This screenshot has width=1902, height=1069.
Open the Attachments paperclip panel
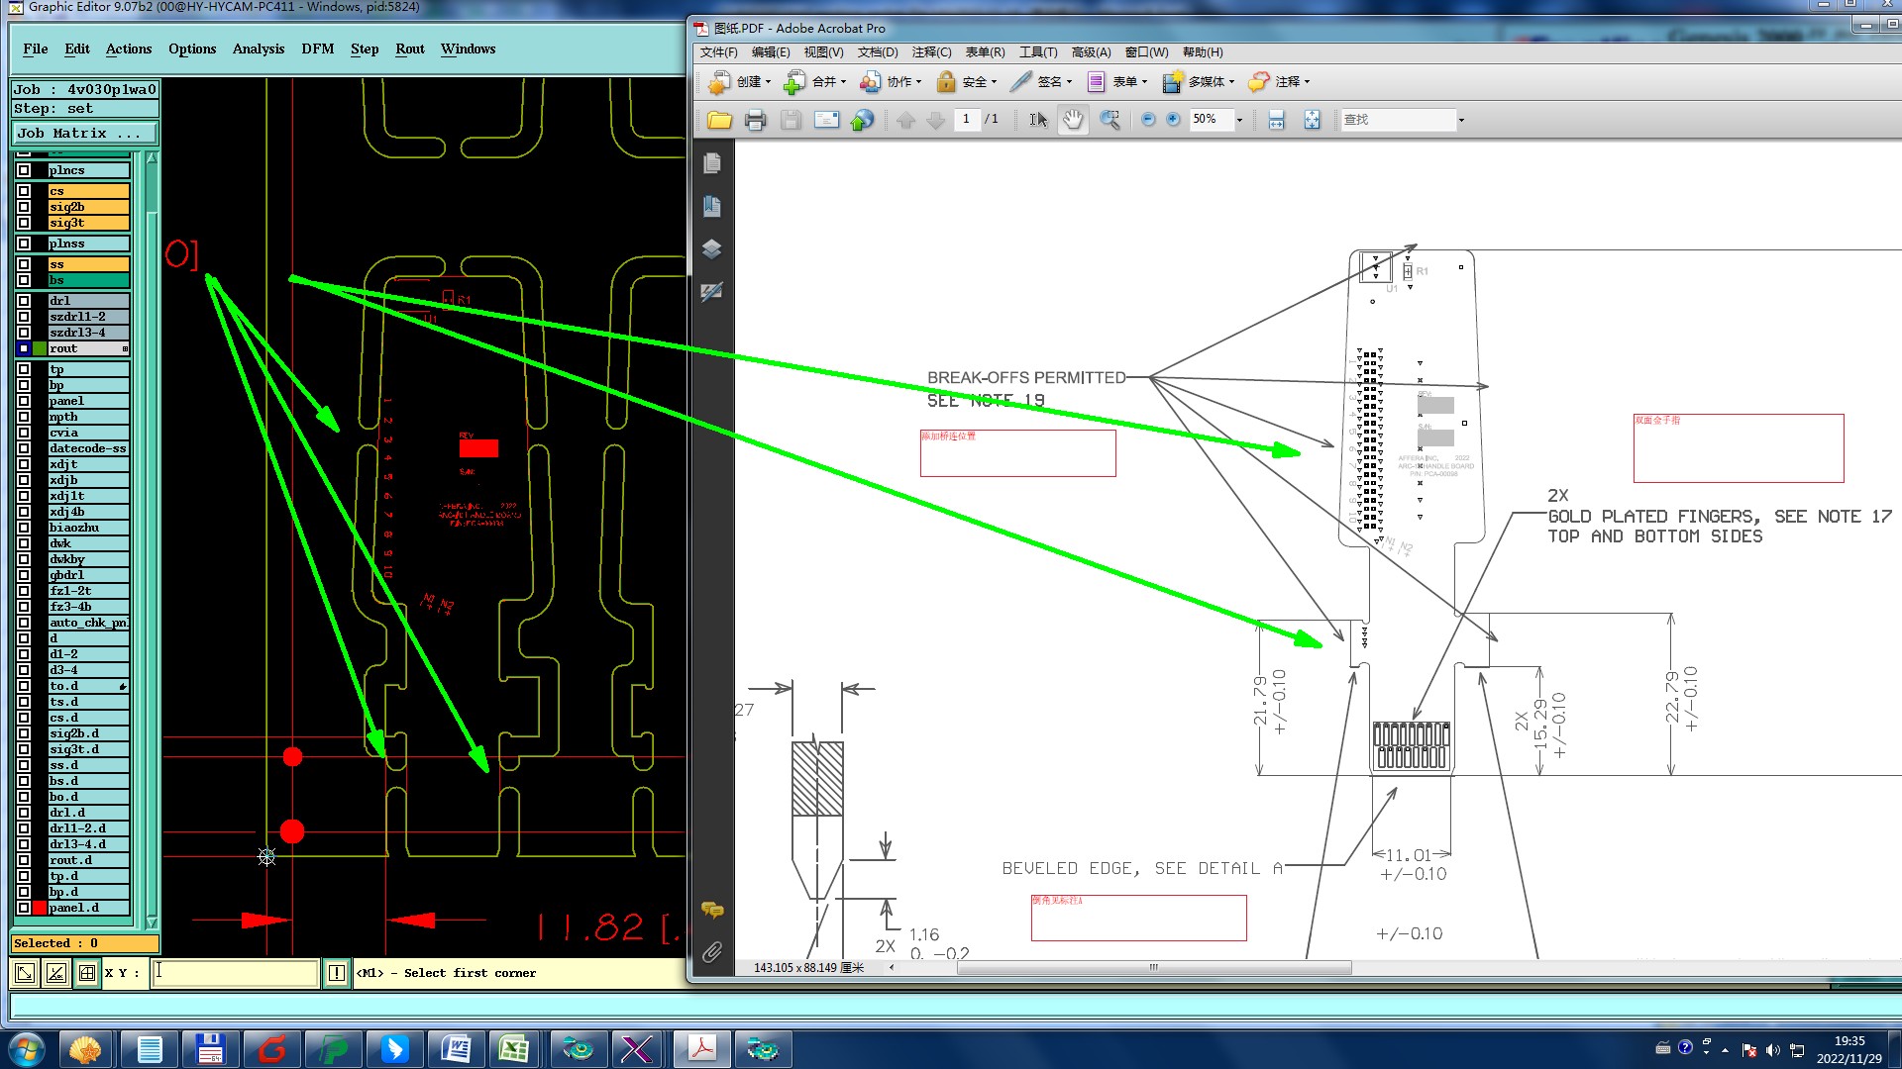(711, 952)
